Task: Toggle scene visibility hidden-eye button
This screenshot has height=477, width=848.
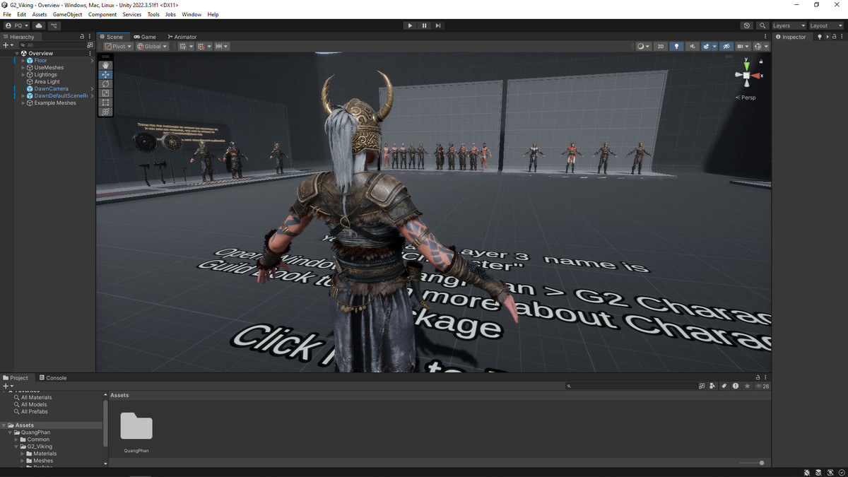Action: click(726, 47)
